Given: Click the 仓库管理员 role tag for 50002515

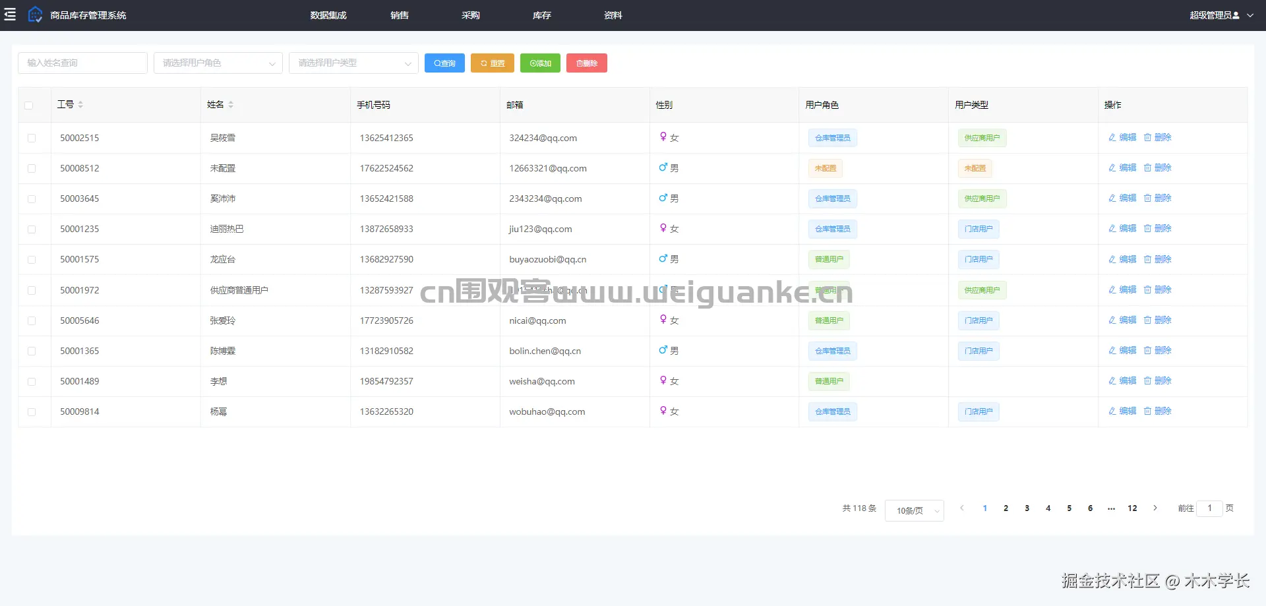Looking at the screenshot, I should pyautogui.click(x=833, y=138).
